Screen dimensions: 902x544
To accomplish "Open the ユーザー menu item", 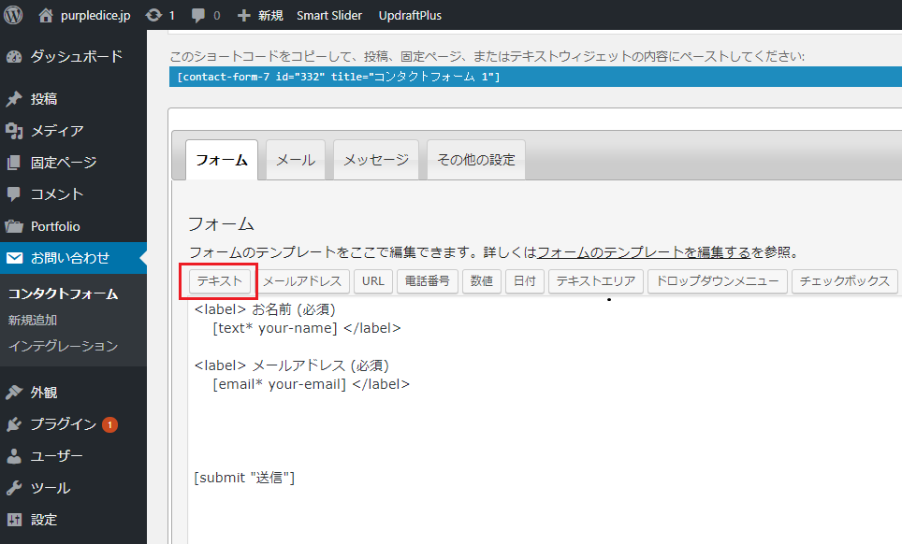I will click(56, 456).
